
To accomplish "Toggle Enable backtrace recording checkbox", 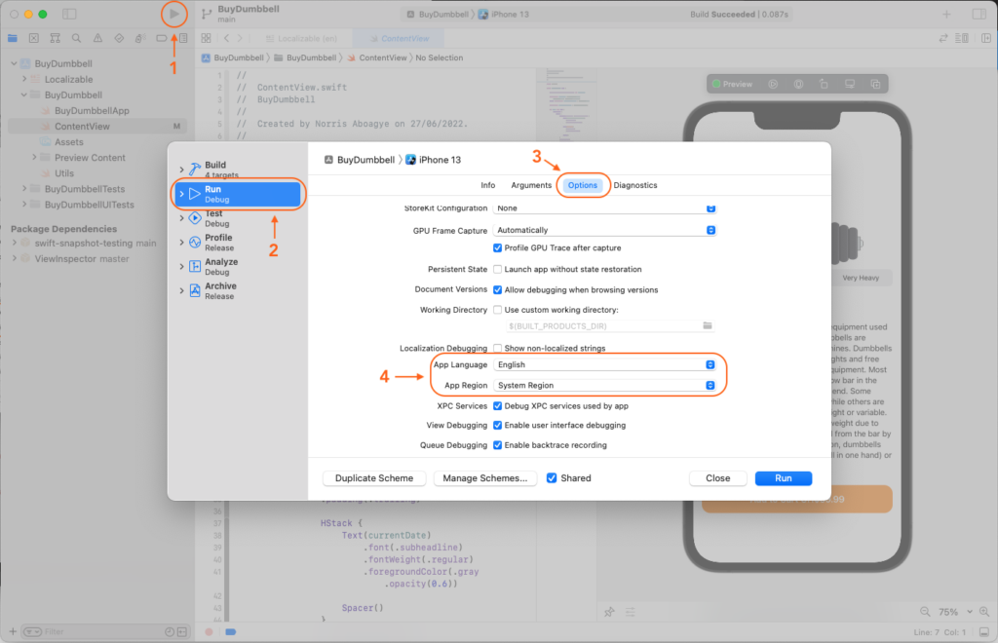I will tap(498, 445).
